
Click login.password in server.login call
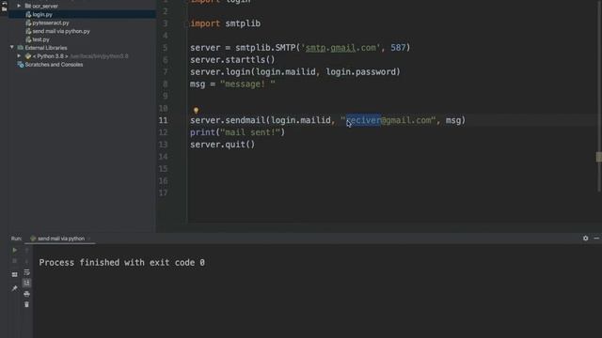click(x=360, y=72)
